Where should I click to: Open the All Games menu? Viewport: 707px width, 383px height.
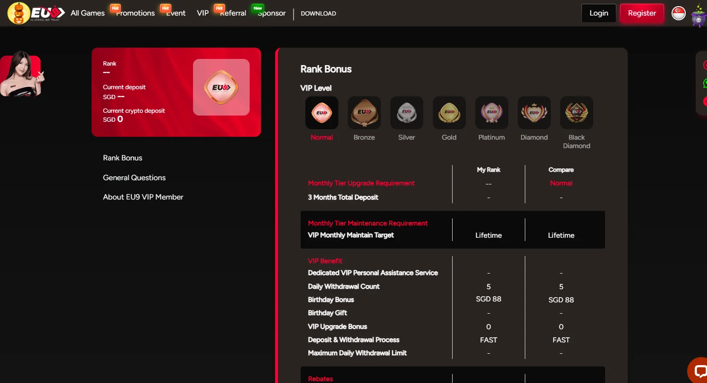(x=88, y=13)
